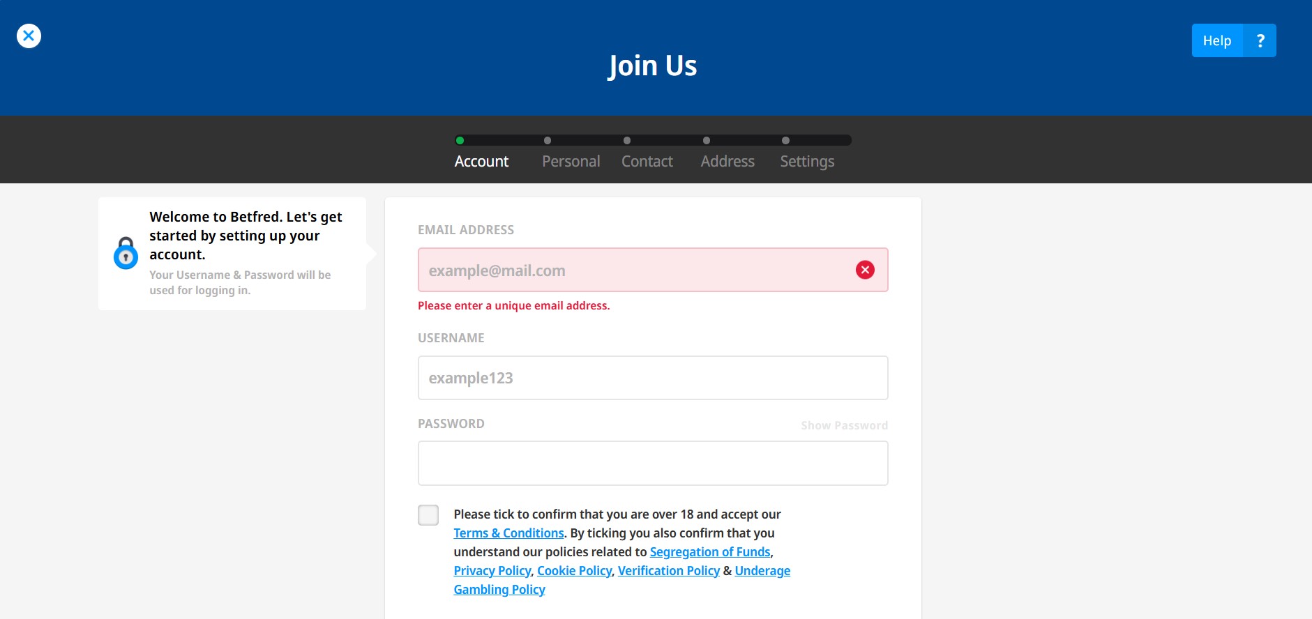Image resolution: width=1312 pixels, height=619 pixels.
Task: Click the green Account progress dot
Action: 460,140
